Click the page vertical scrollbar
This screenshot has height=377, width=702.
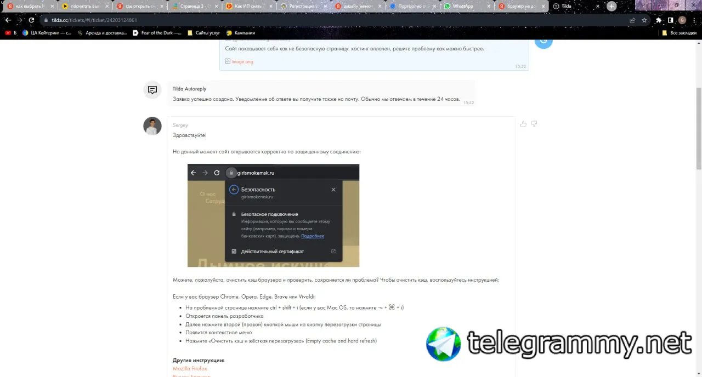click(699, 129)
